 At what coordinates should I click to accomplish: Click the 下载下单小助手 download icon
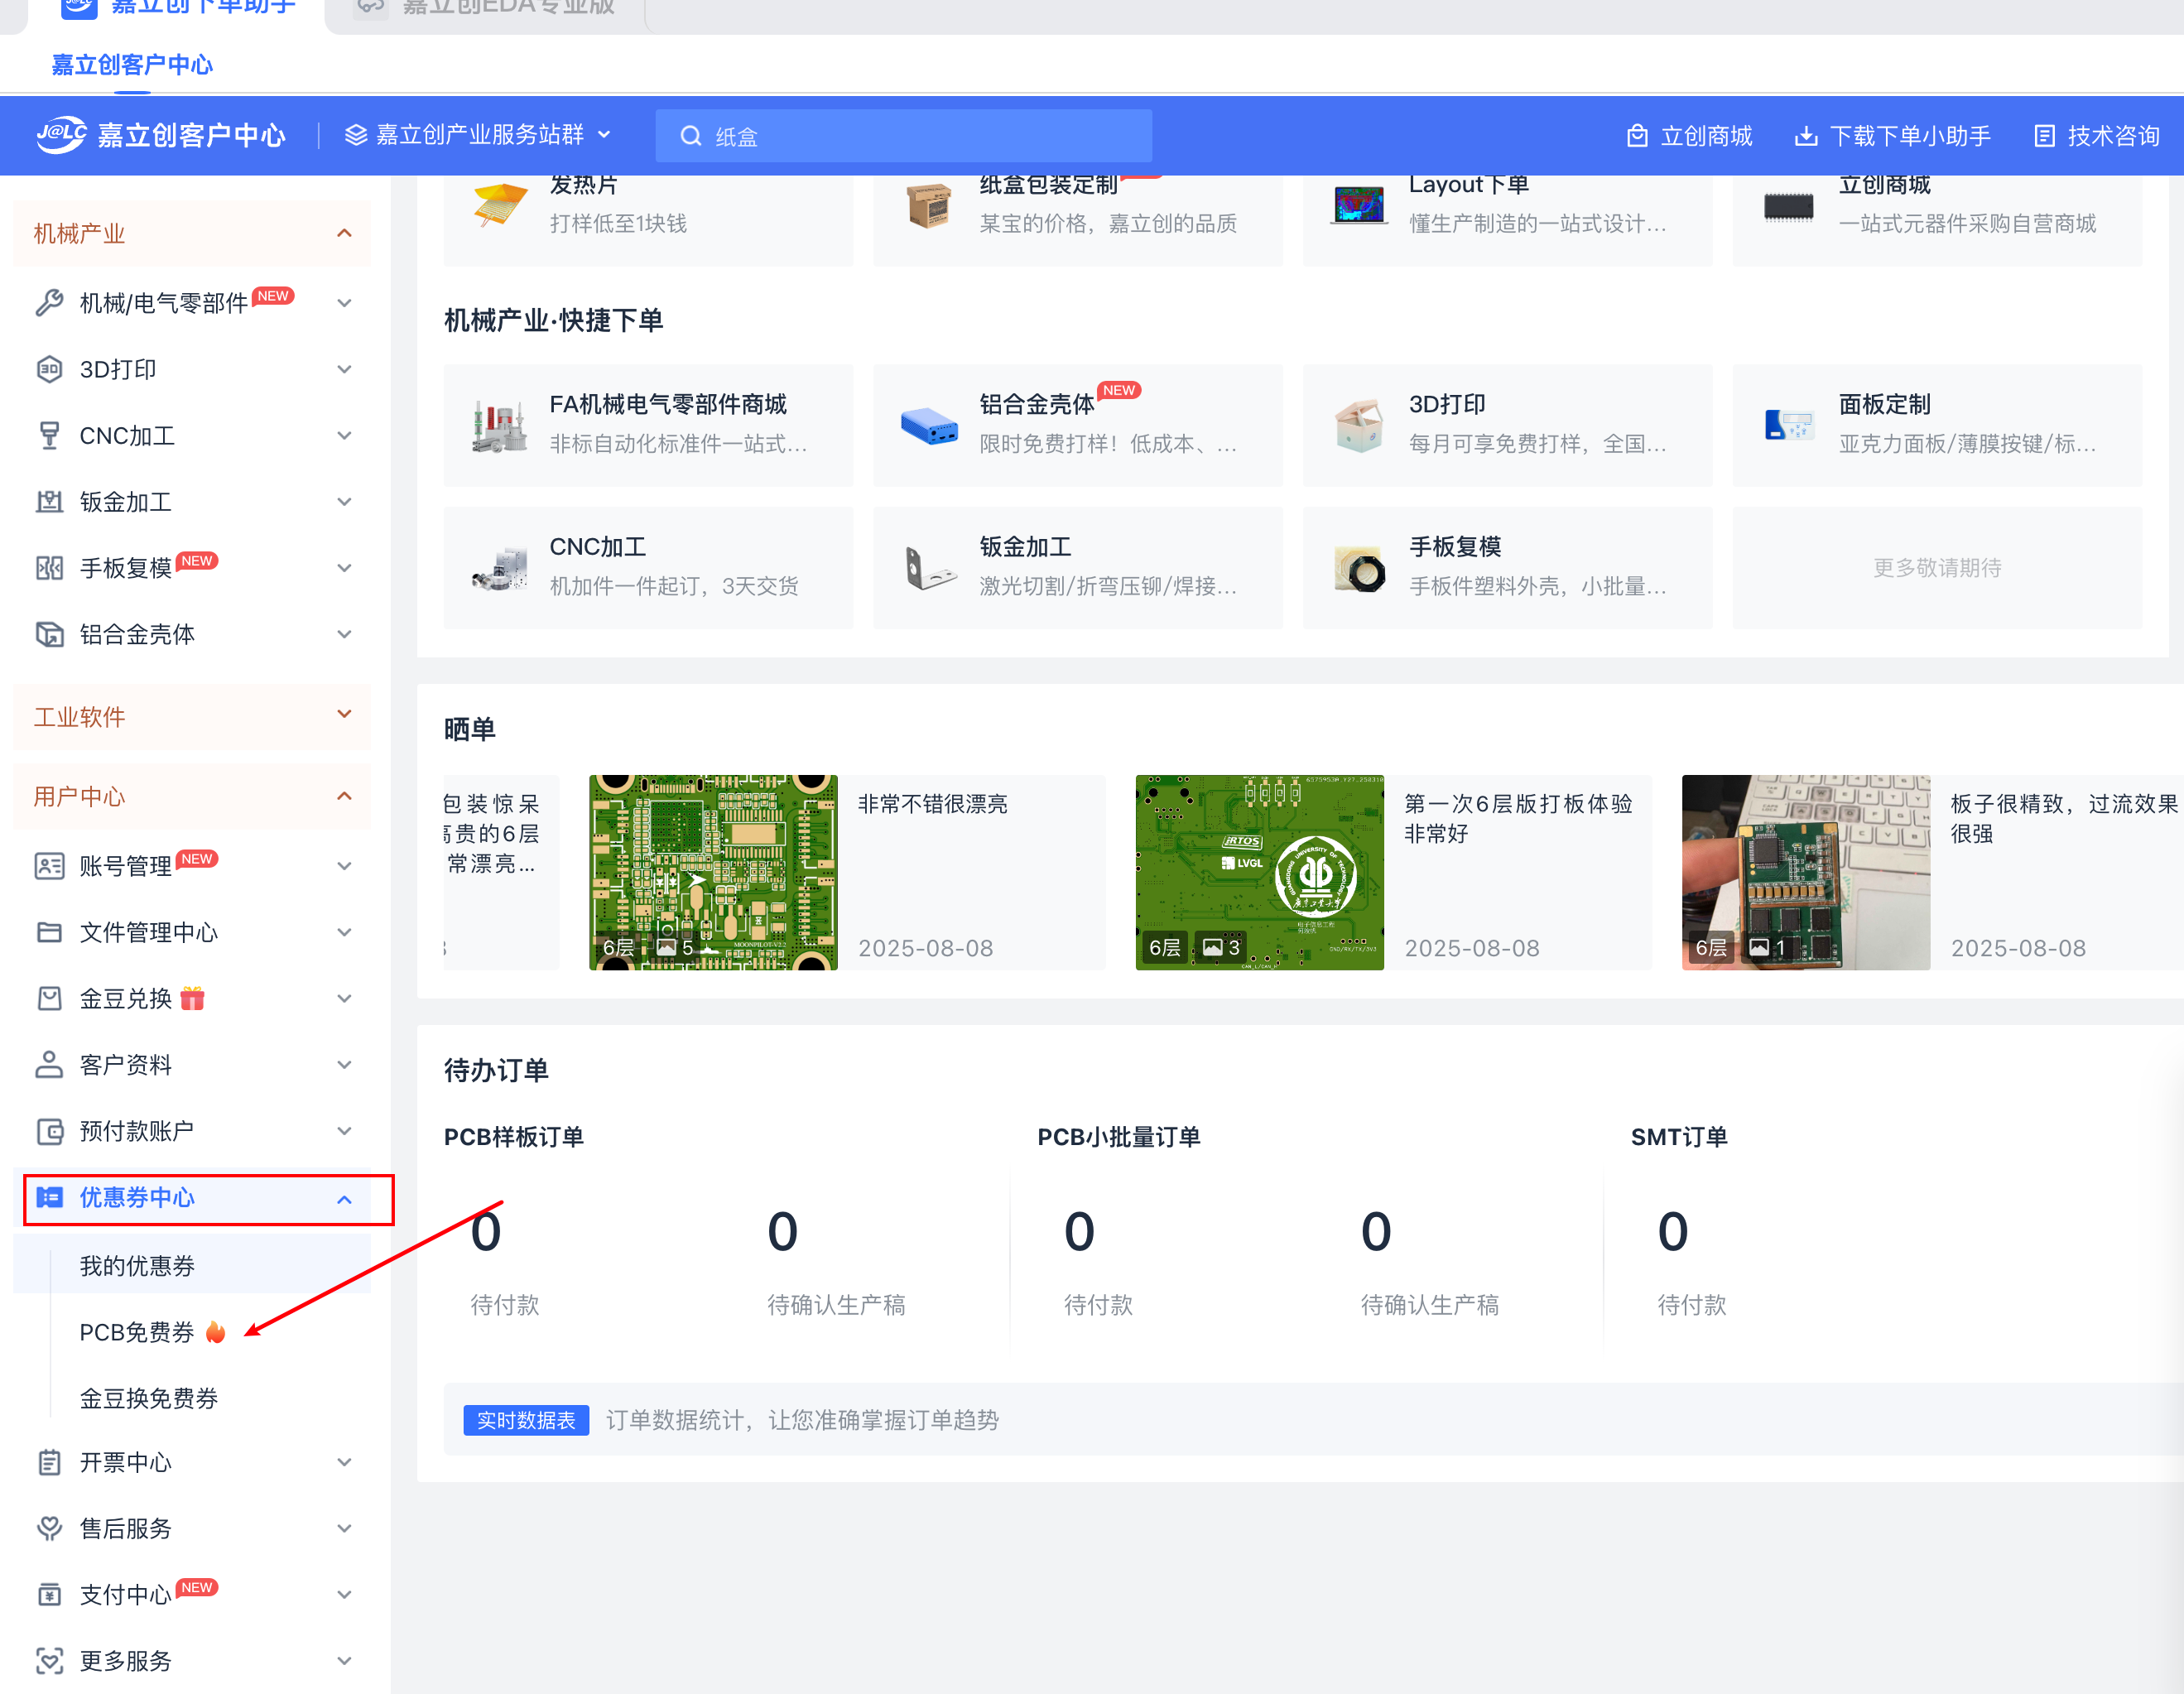[1805, 136]
